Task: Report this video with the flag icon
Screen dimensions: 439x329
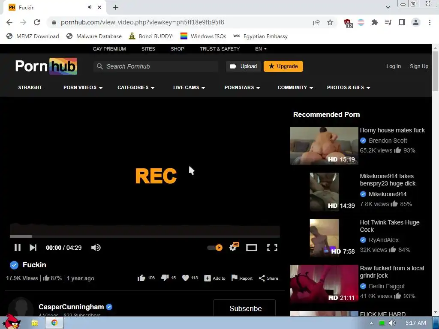Action: 242,278
